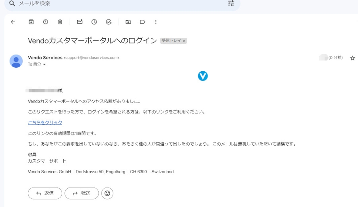Click the 転送 forward button
Viewport: 358px width, 207px height.
pyautogui.click(x=82, y=193)
